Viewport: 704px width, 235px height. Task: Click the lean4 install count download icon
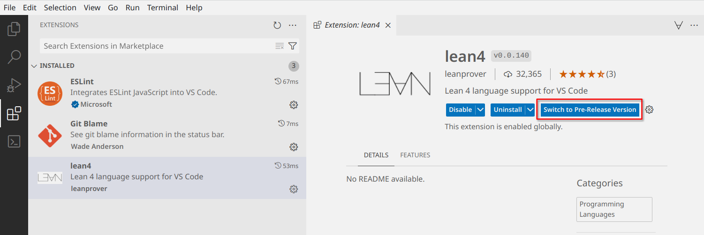pyautogui.click(x=508, y=74)
